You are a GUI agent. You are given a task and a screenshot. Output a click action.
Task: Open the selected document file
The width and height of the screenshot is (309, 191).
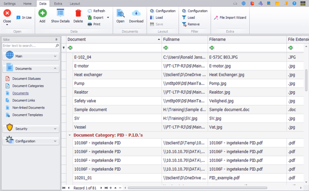(x=120, y=16)
